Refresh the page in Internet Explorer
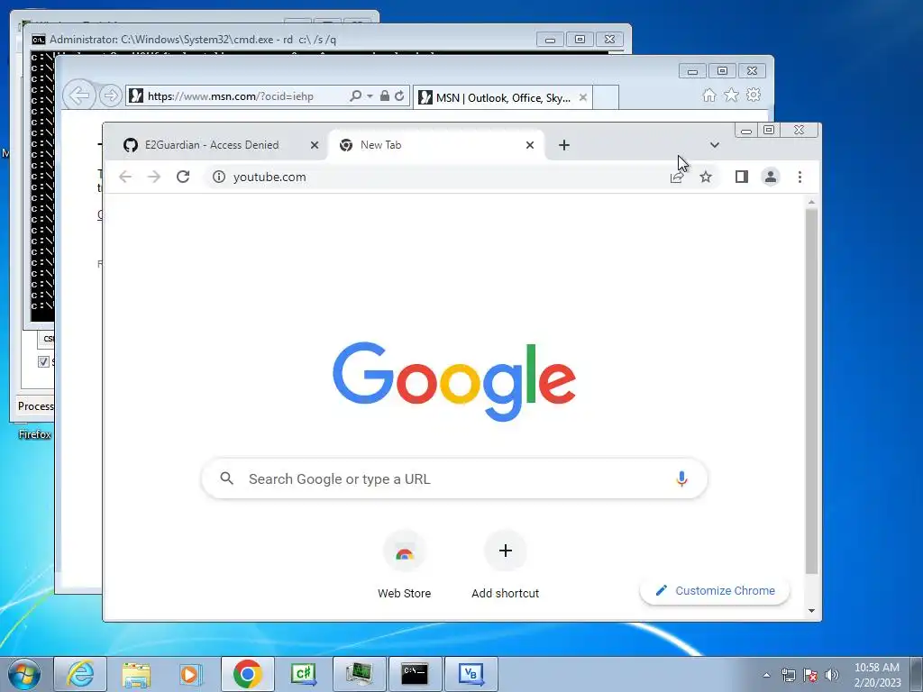 (x=399, y=96)
